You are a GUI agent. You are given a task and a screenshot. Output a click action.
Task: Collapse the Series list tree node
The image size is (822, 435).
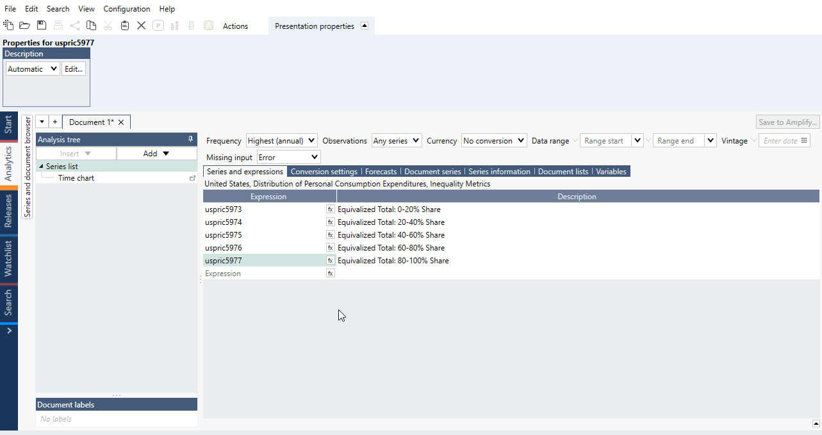(42, 167)
